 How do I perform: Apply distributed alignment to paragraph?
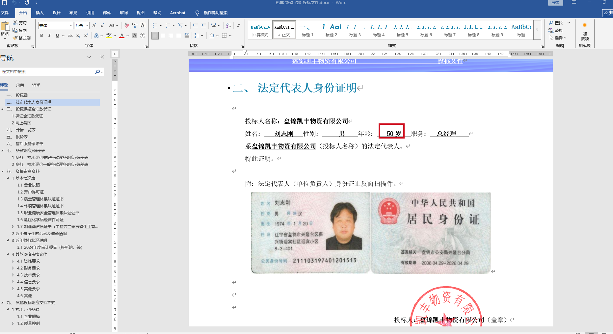pyautogui.click(x=187, y=36)
